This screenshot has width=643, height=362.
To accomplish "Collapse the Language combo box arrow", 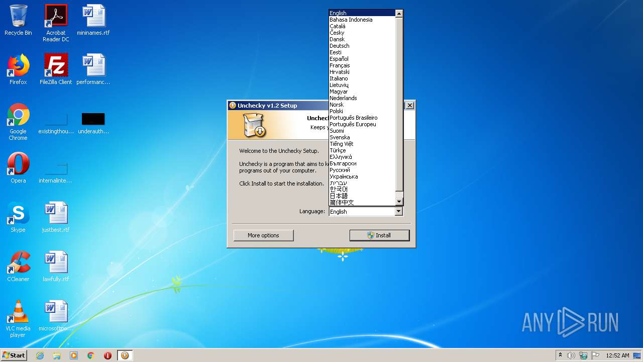I will (399, 212).
